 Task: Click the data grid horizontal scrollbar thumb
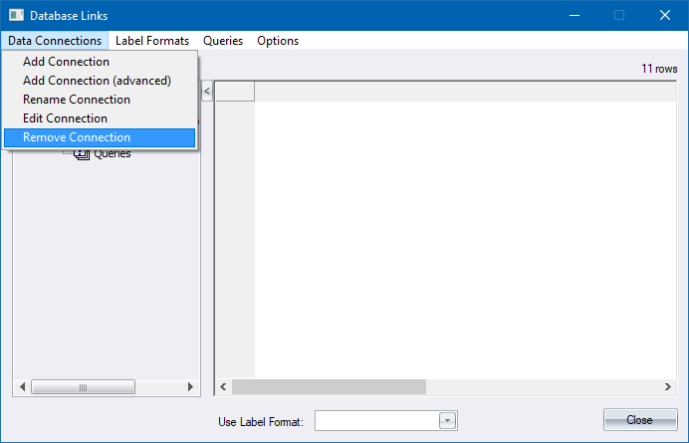(x=329, y=386)
